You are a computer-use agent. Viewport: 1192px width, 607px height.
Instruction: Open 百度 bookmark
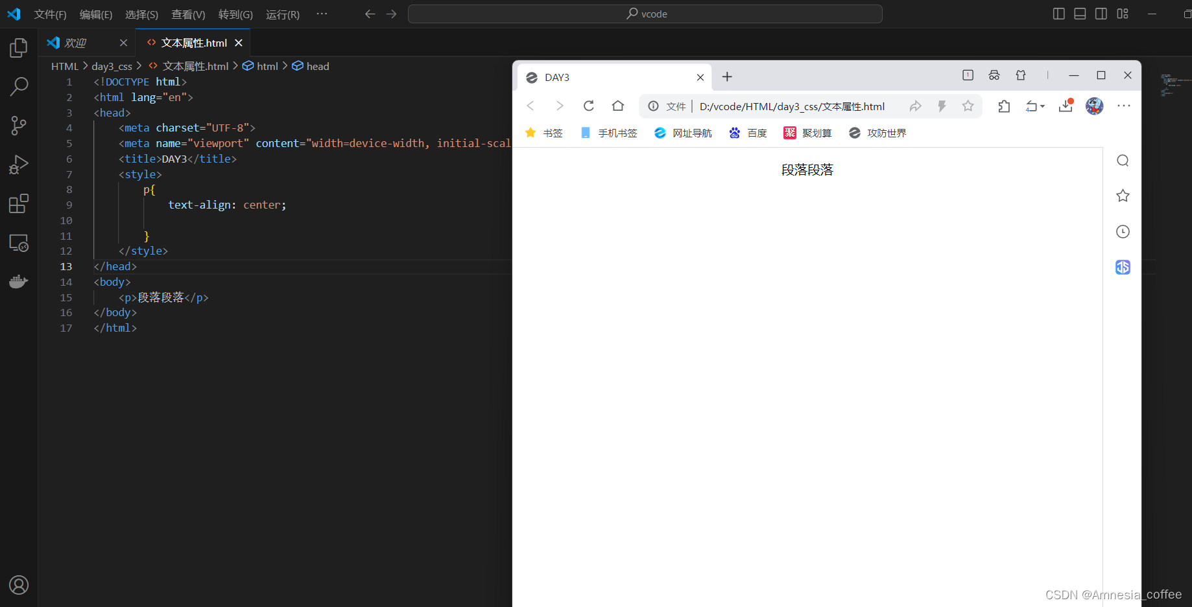point(748,133)
